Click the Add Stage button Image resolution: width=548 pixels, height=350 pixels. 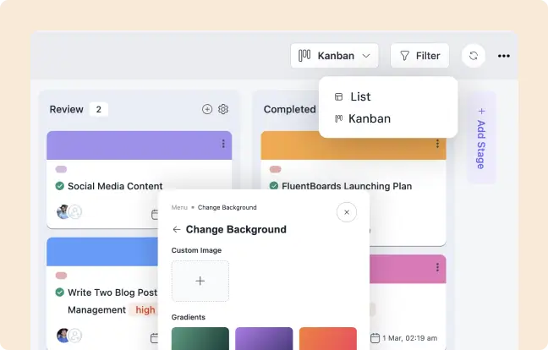tap(481, 138)
